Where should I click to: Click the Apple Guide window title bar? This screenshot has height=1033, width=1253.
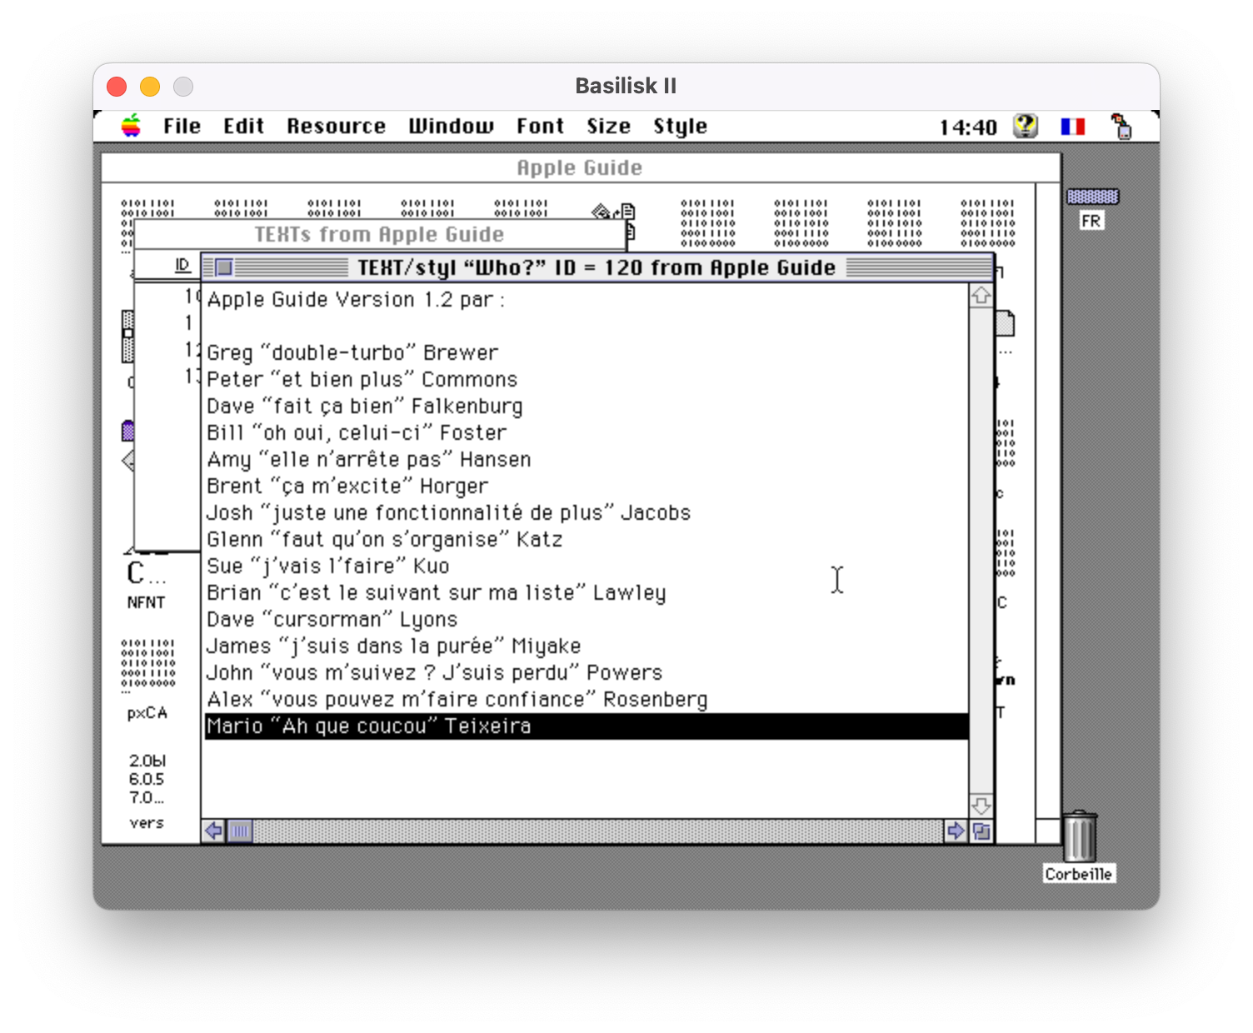580,167
